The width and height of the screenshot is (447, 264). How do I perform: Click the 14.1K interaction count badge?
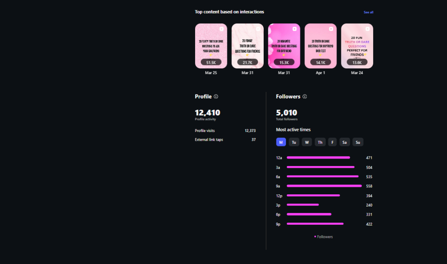pyautogui.click(x=320, y=62)
